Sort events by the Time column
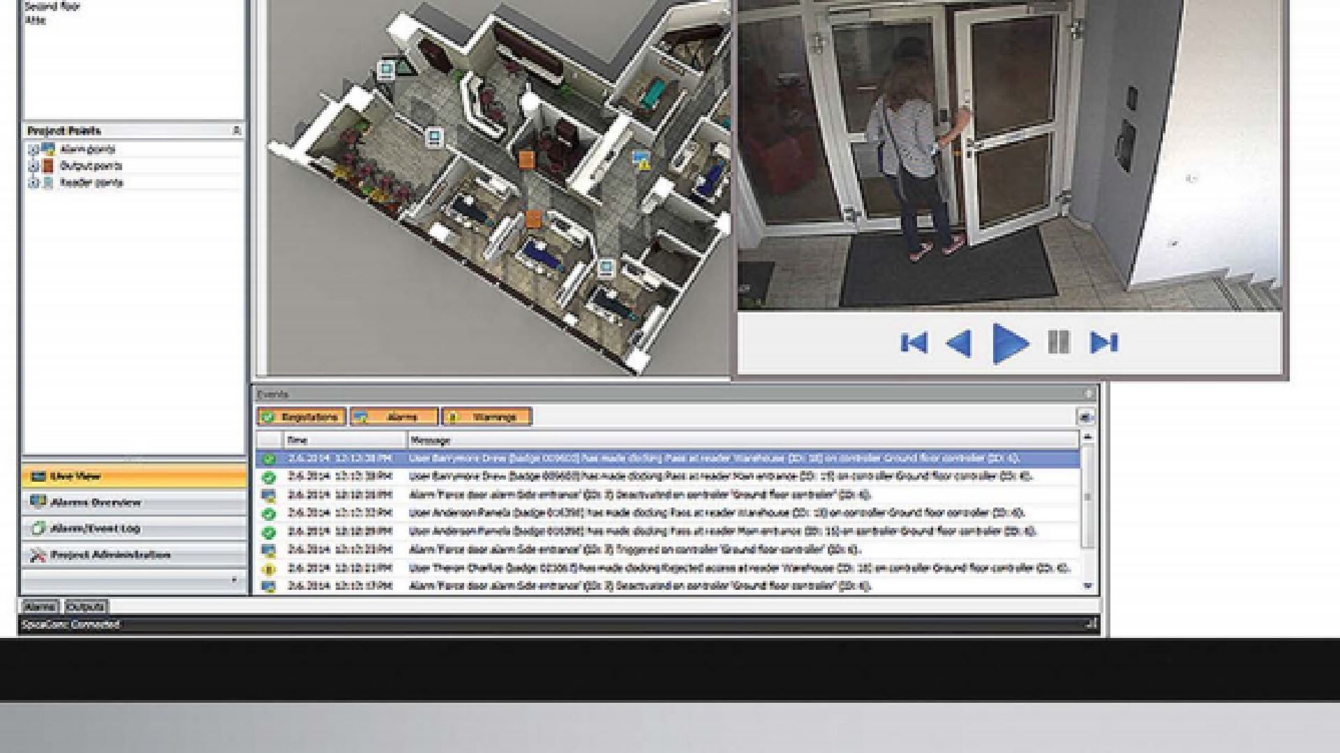 [345, 440]
